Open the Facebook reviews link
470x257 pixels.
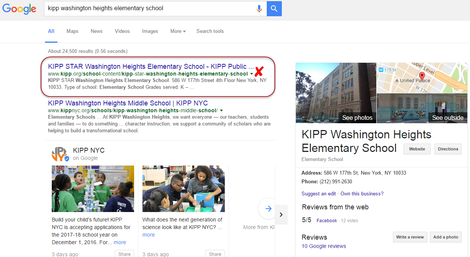327,220
